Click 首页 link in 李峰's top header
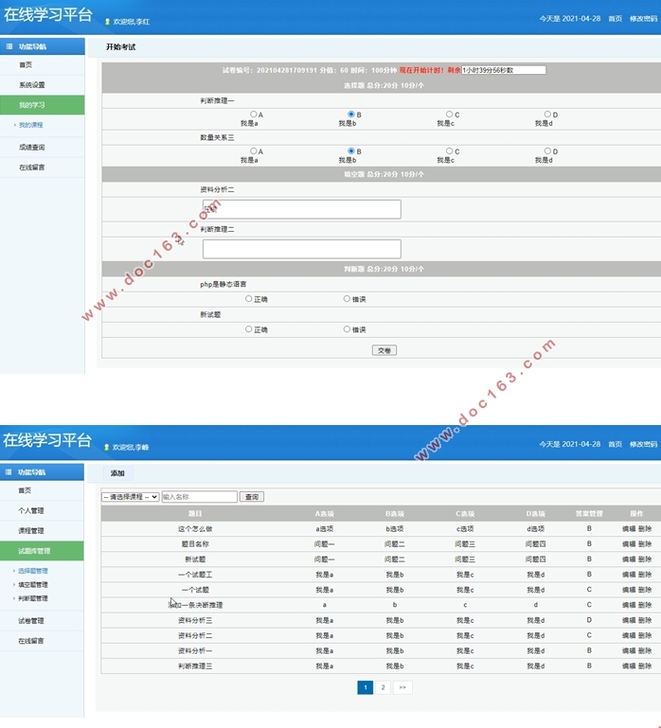The height and width of the screenshot is (728, 661). pyautogui.click(x=615, y=444)
